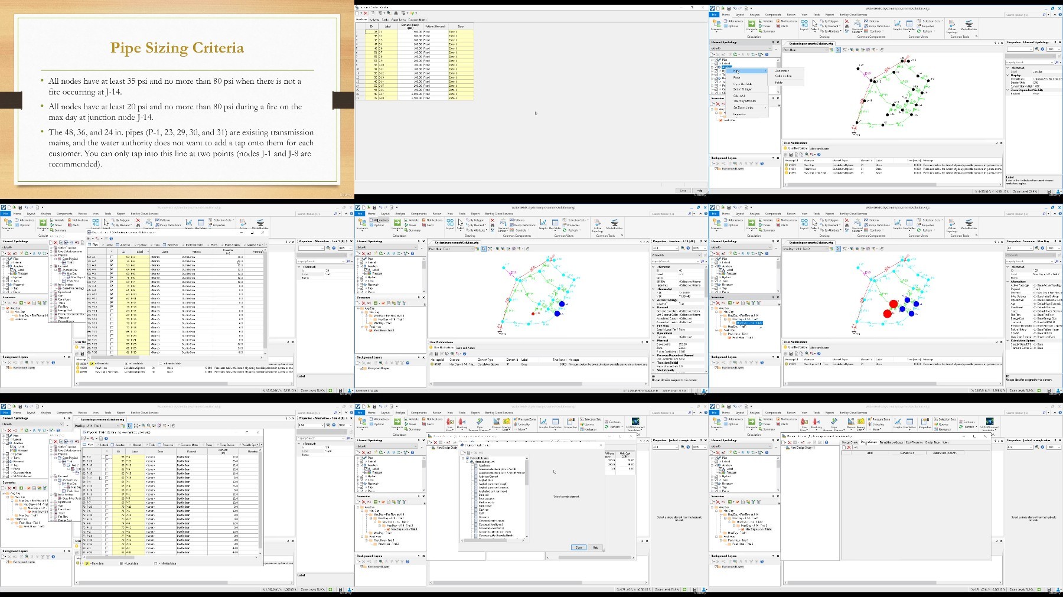Collapse the Material Libraries root node
The image size is (1063, 597).
coord(463,458)
